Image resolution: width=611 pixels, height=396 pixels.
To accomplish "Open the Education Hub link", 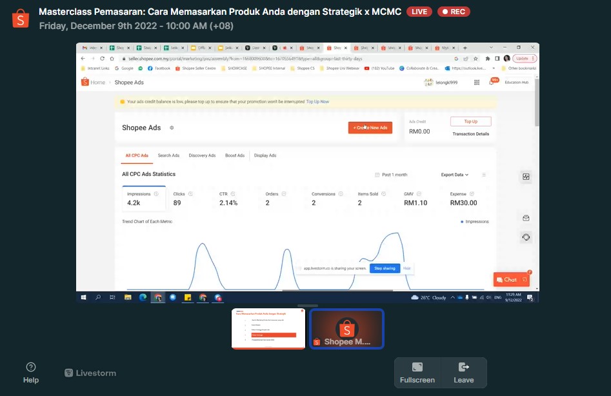I will click(x=517, y=82).
